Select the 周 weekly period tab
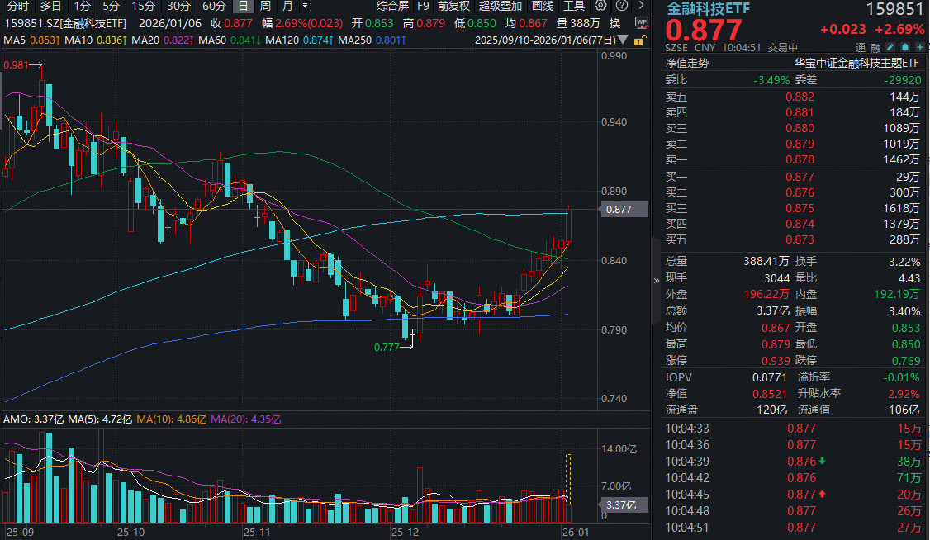 [265, 6]
